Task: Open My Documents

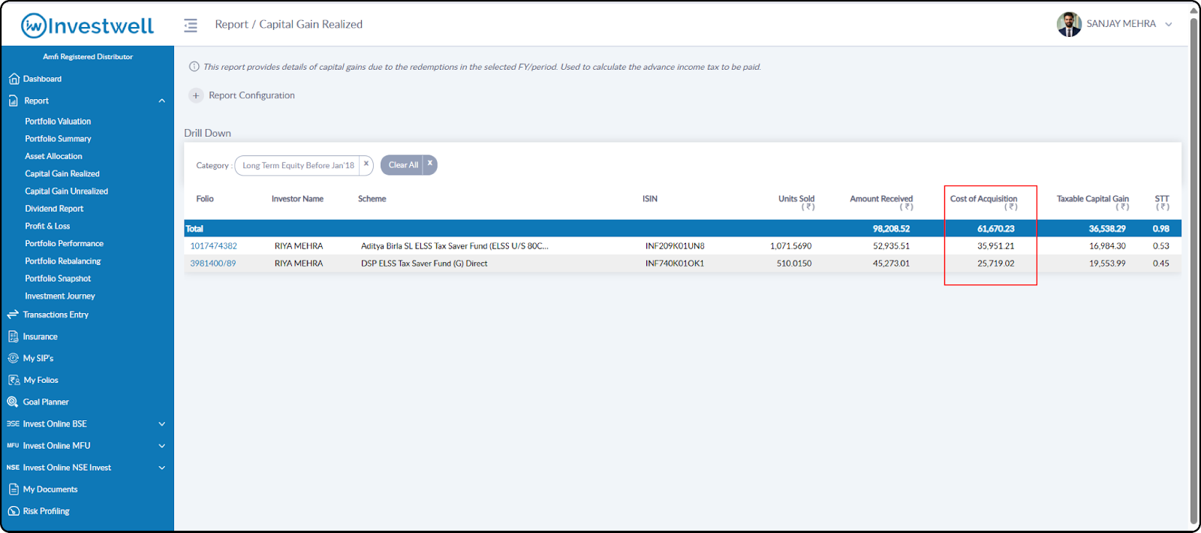Action: (x=50, y=489)
